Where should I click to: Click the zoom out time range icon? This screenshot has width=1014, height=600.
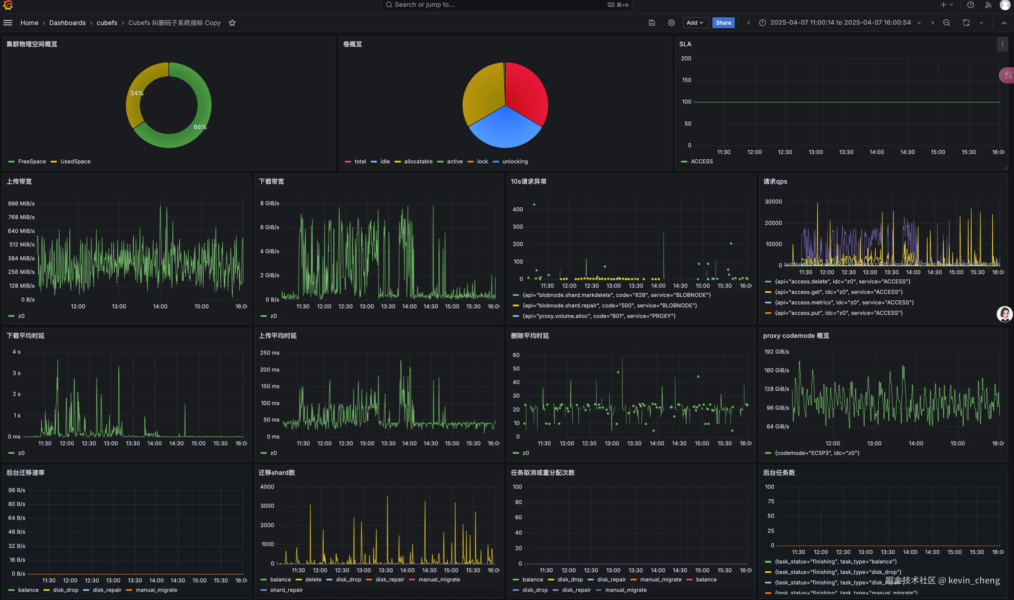946,23
